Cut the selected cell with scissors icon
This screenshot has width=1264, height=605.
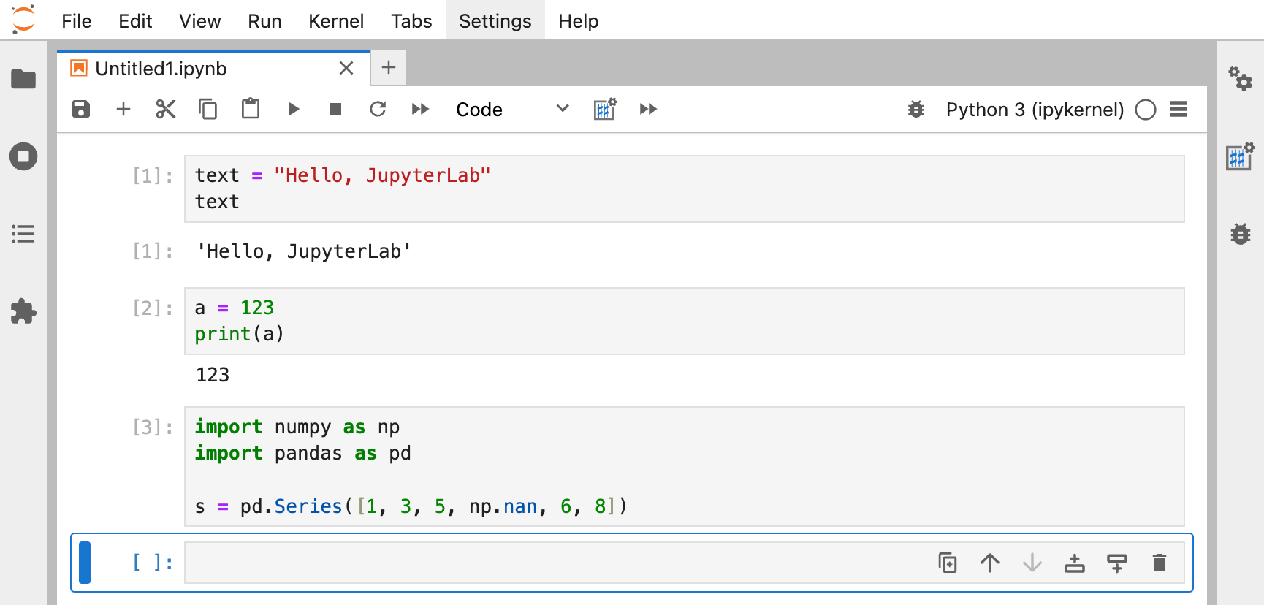click(x=166, y=110)
